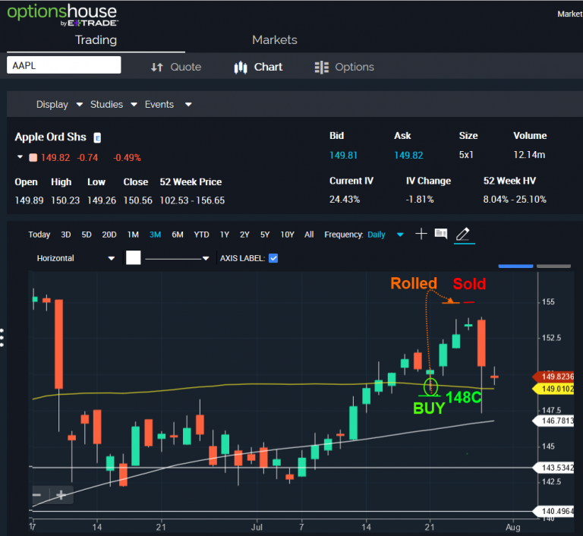Click the white line color swatch
Screen dimensions: 583x536
click(x=133, y=258)
